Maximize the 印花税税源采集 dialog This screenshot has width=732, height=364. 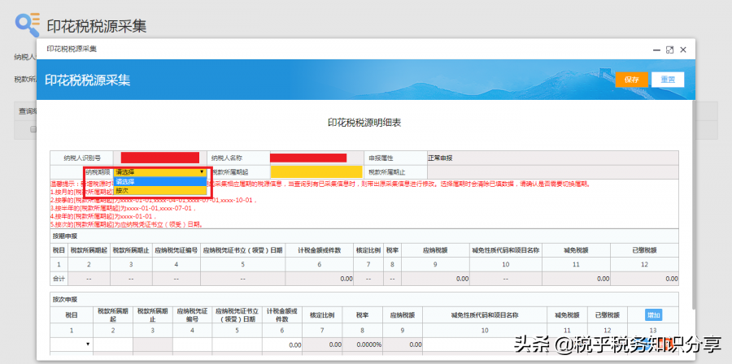(x=669, y=50)
